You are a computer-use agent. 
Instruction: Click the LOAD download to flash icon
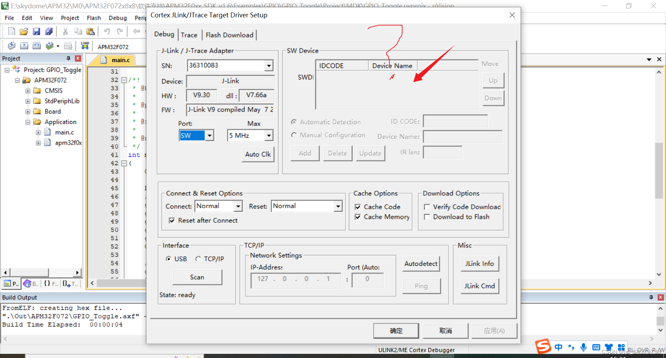coord(85,46)
